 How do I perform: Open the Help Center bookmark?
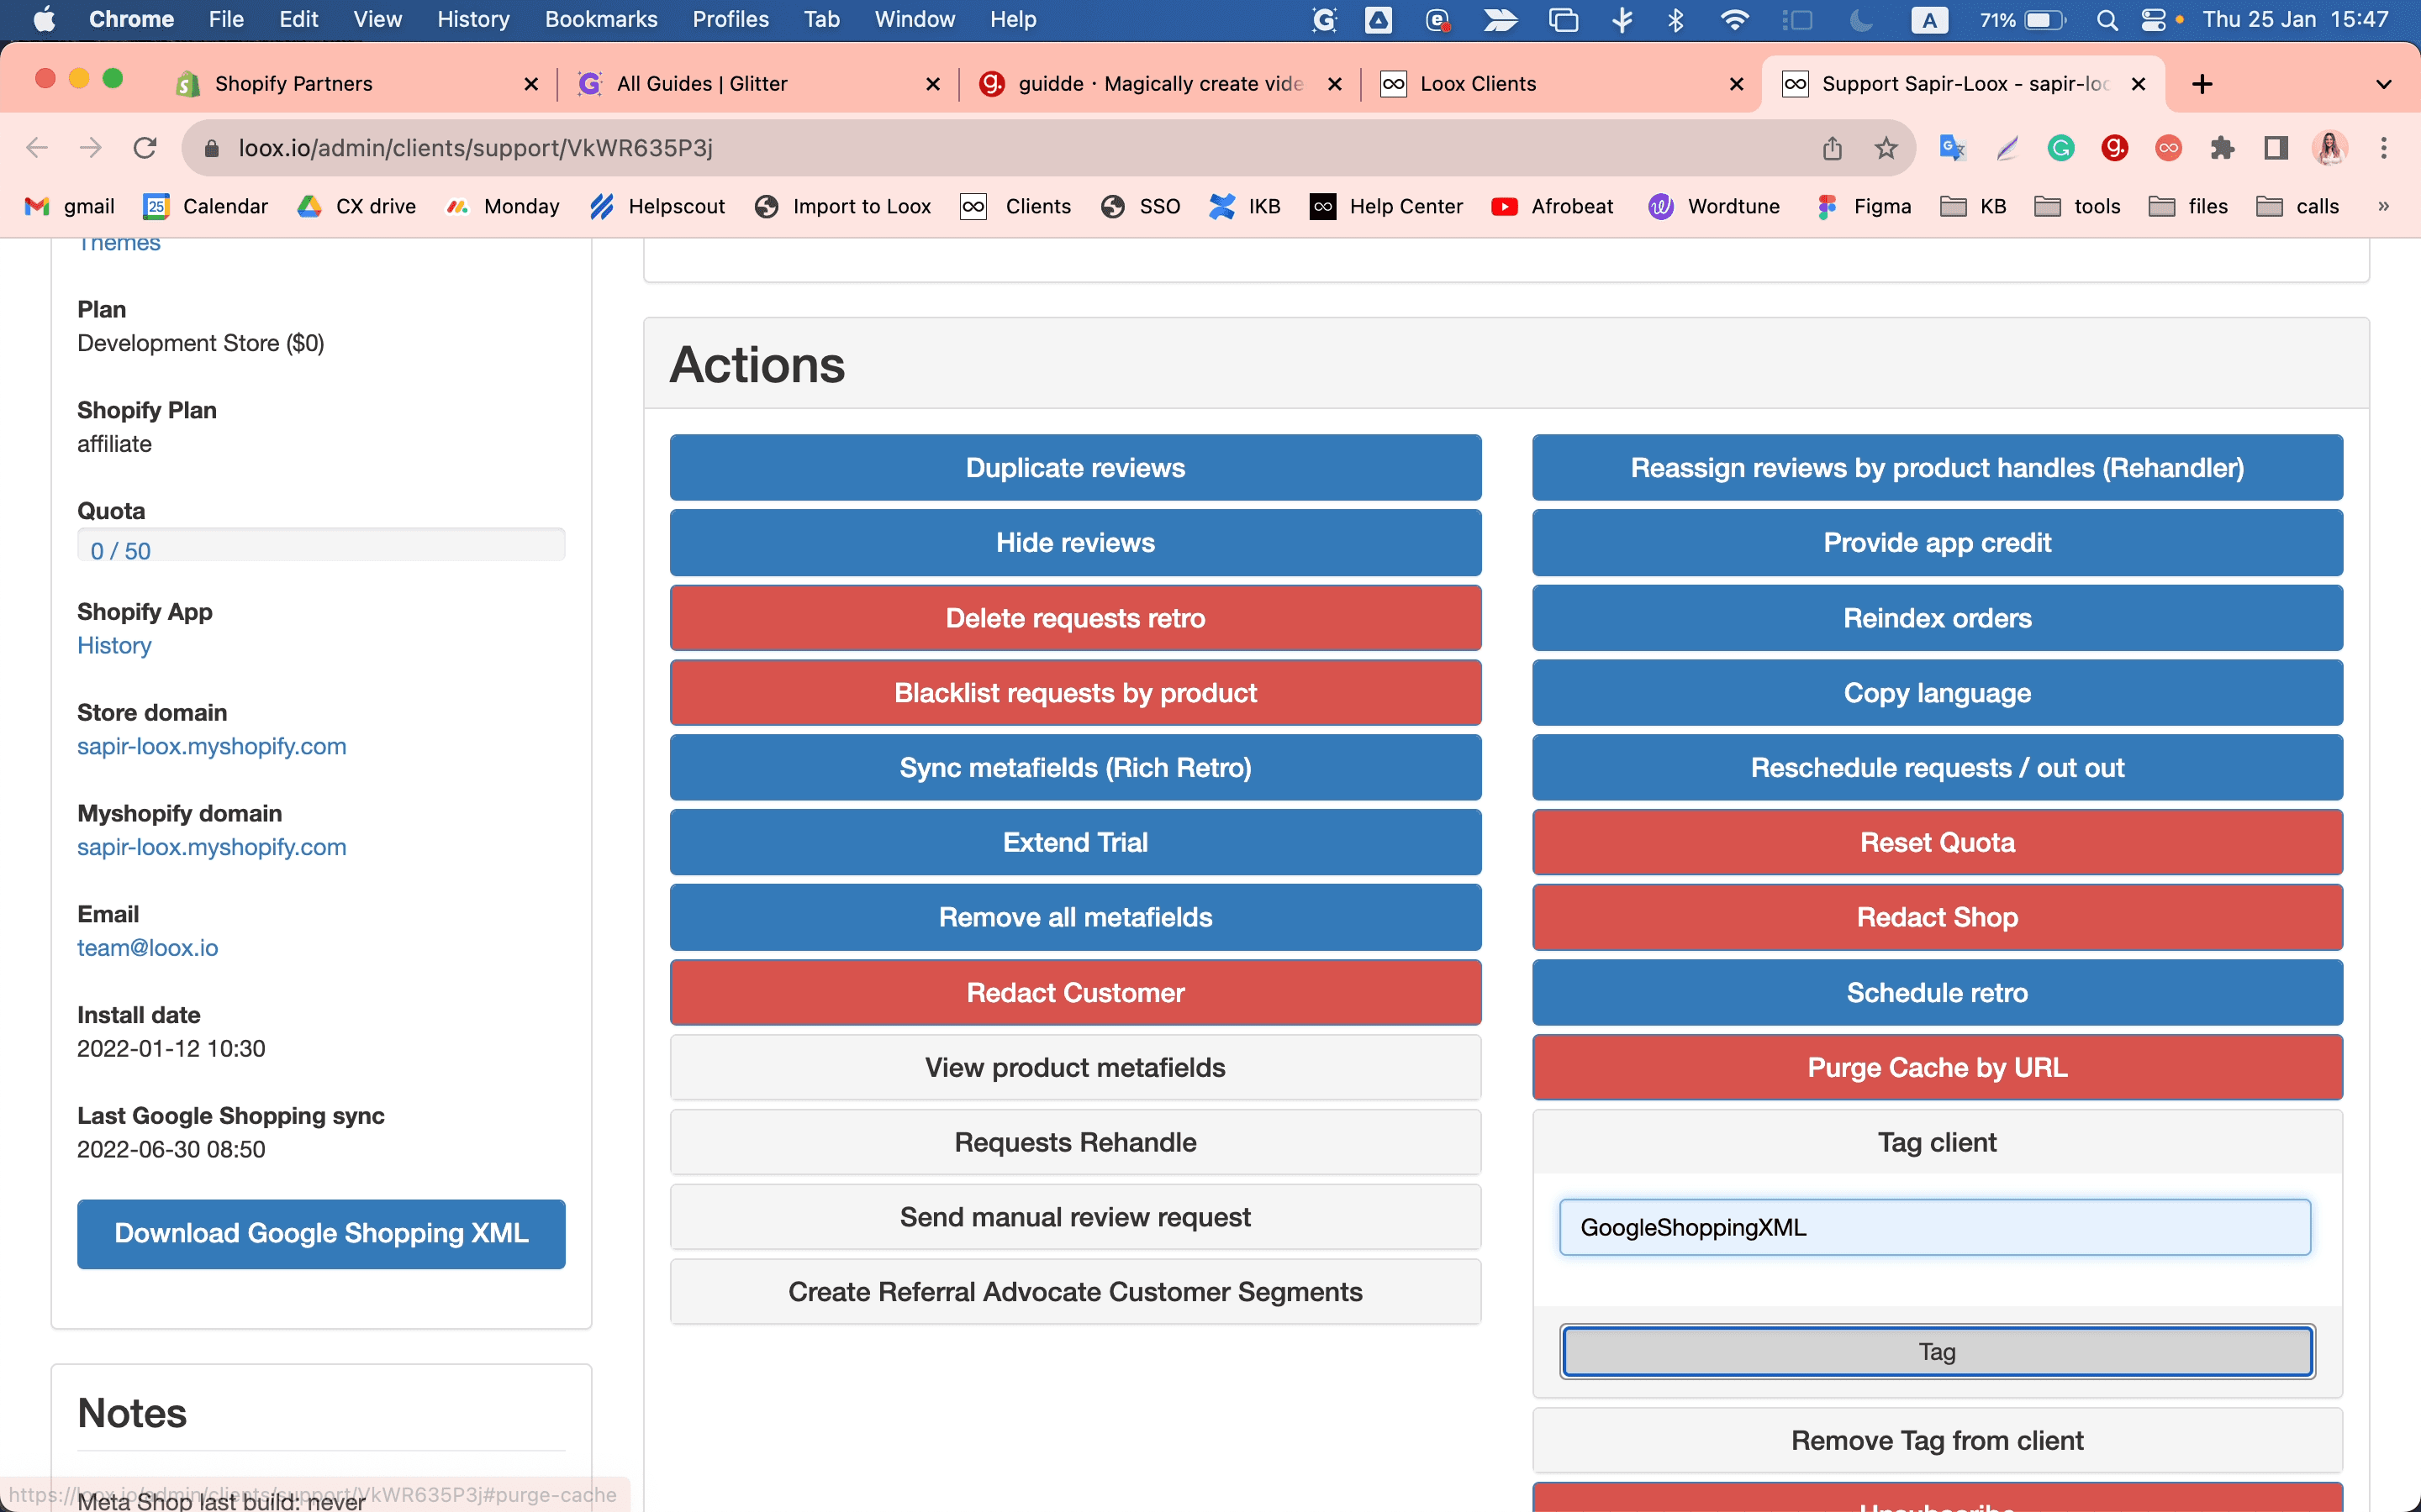pyautogui.click(x=1386, y=206)
